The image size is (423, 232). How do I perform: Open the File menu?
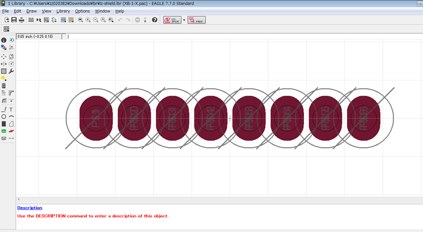pos(5,11)
